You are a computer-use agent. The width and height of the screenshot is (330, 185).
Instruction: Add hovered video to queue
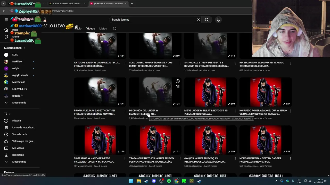[178, 87]
